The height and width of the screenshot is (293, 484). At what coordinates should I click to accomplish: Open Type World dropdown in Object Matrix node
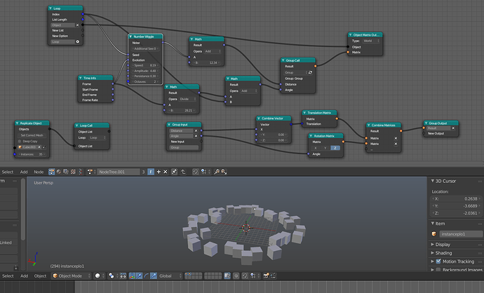point(371,41)
